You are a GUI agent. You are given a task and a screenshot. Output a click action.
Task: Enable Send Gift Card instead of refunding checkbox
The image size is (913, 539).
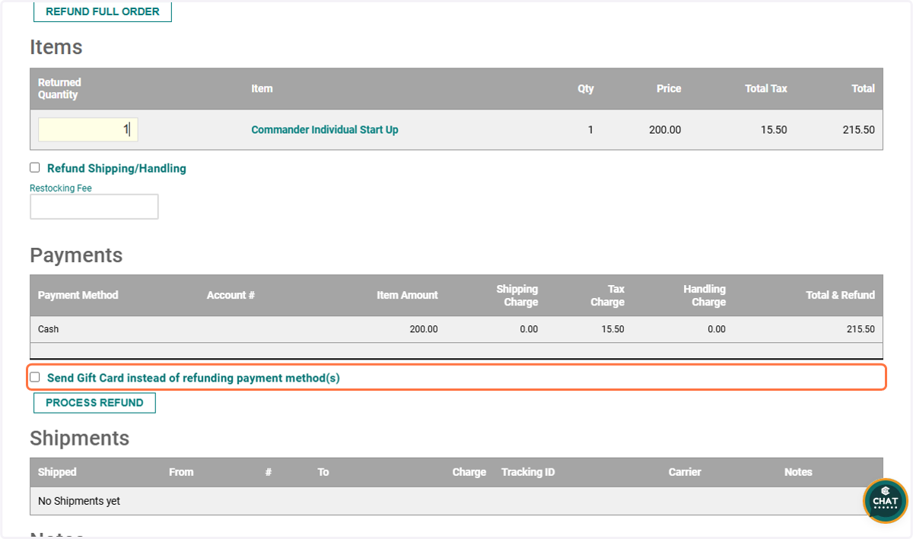(x=35, y=377)
